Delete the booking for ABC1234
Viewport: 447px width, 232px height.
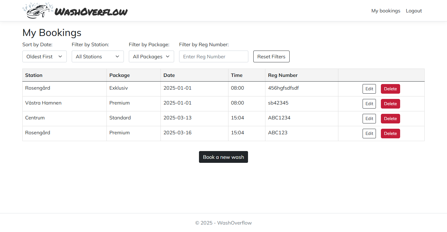tap(390, 118)
